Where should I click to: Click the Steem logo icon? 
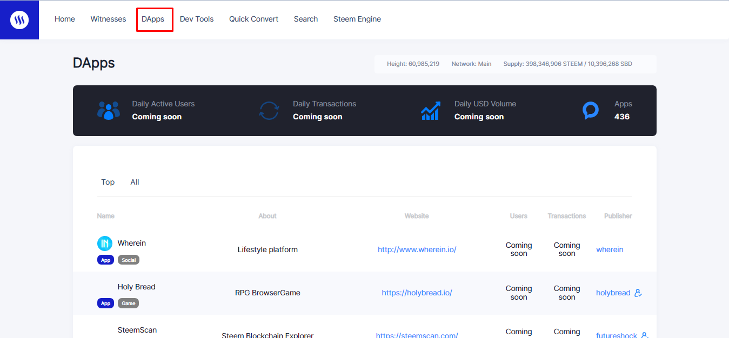[19, 20]
